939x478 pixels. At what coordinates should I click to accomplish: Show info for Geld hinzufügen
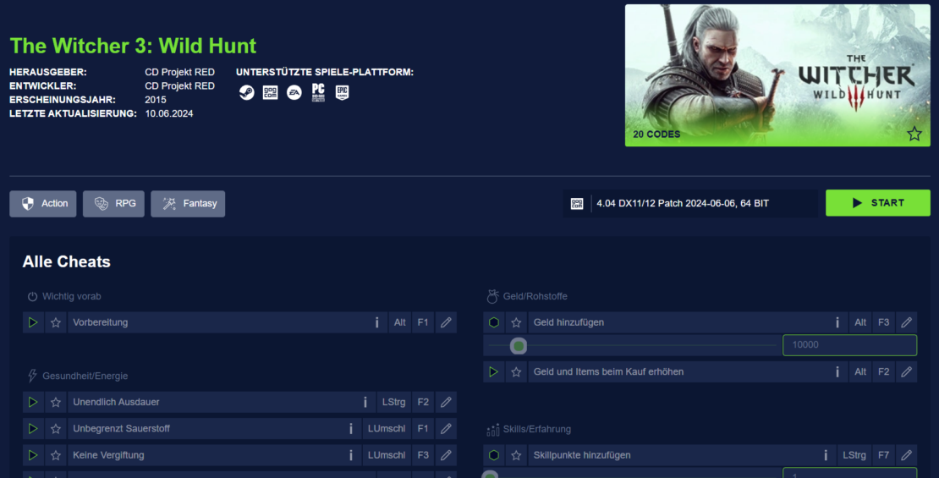[837, 322]
